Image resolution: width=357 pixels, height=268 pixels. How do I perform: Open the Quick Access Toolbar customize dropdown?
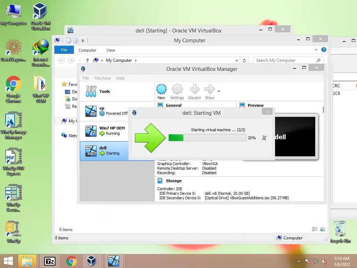(83, 41)
